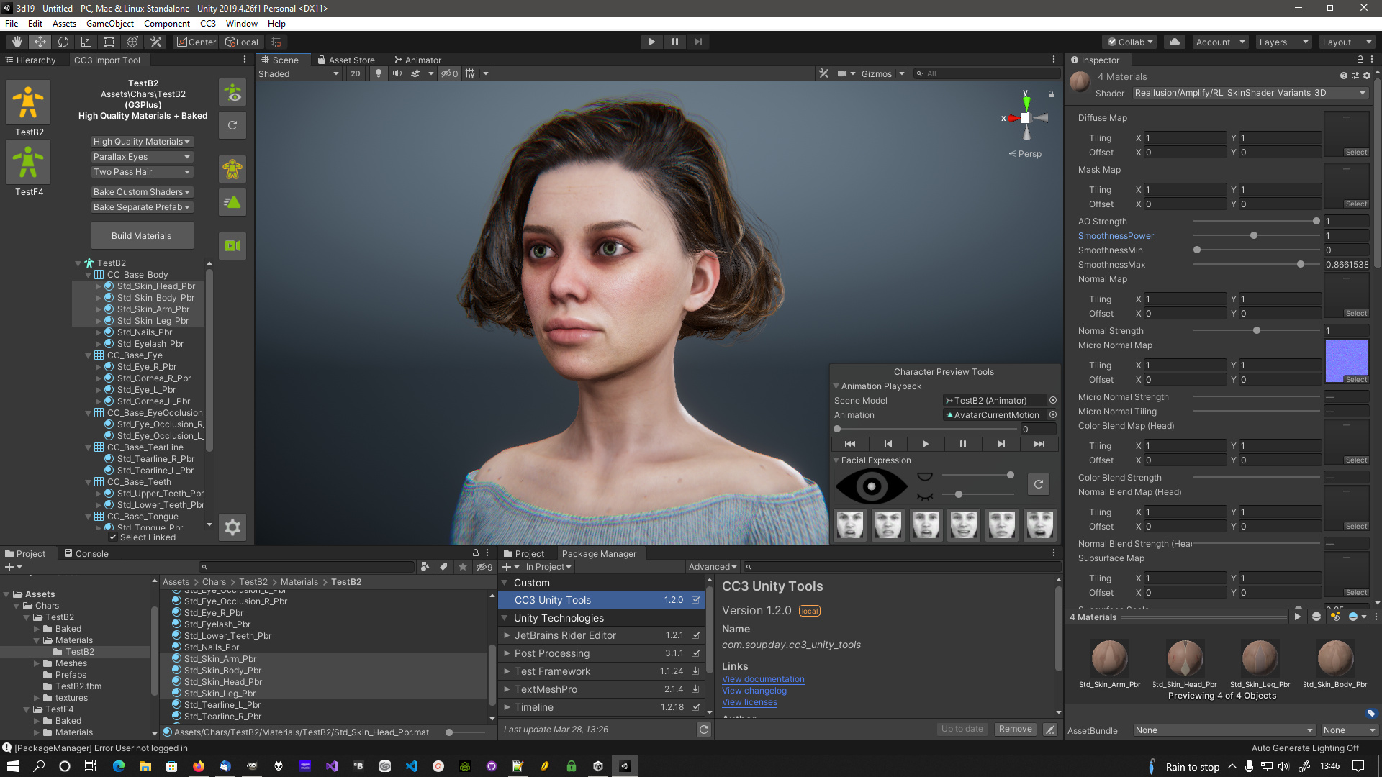Open the GameObject menu
This screenshot has height=777, width=1382.
click(x=110, y=24)
